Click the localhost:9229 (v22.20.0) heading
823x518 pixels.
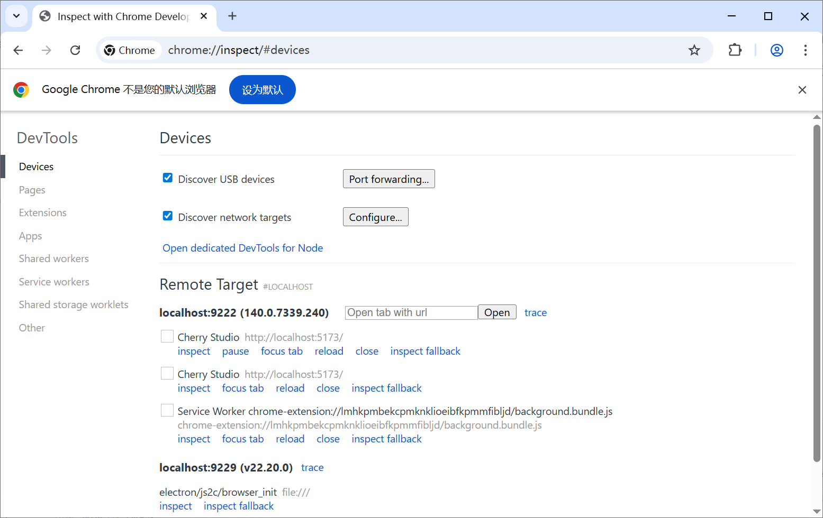coord(226,467)
